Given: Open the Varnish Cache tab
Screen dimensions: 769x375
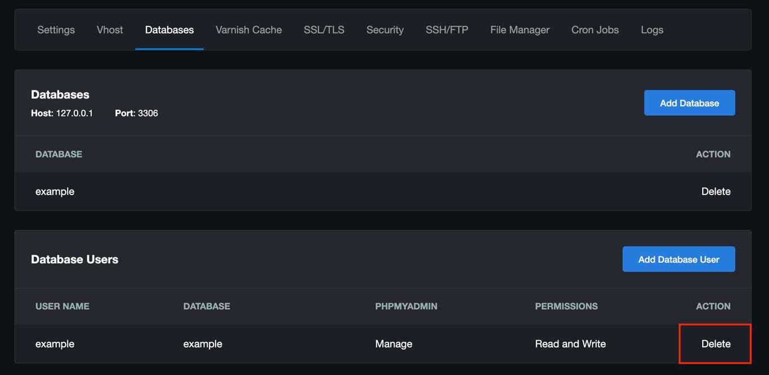Looking at the screenshot, I should pos(248,30).
